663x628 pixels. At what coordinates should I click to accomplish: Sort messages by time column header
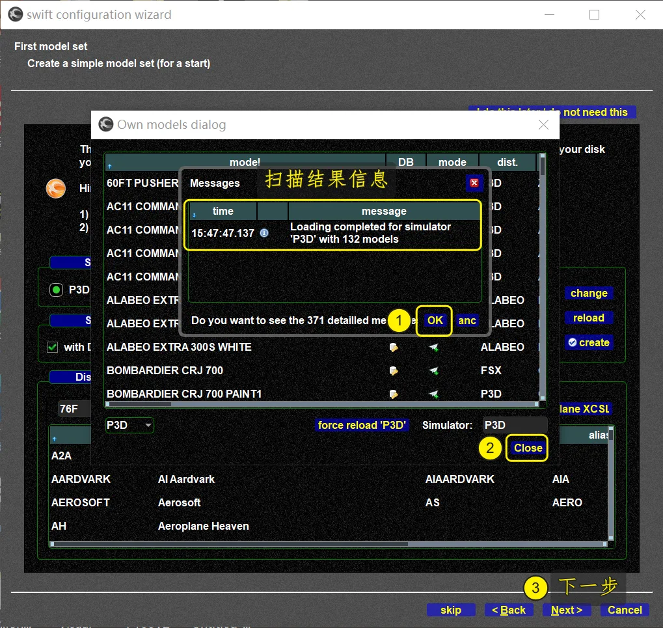pyautogui.click(x=223, y=211)
